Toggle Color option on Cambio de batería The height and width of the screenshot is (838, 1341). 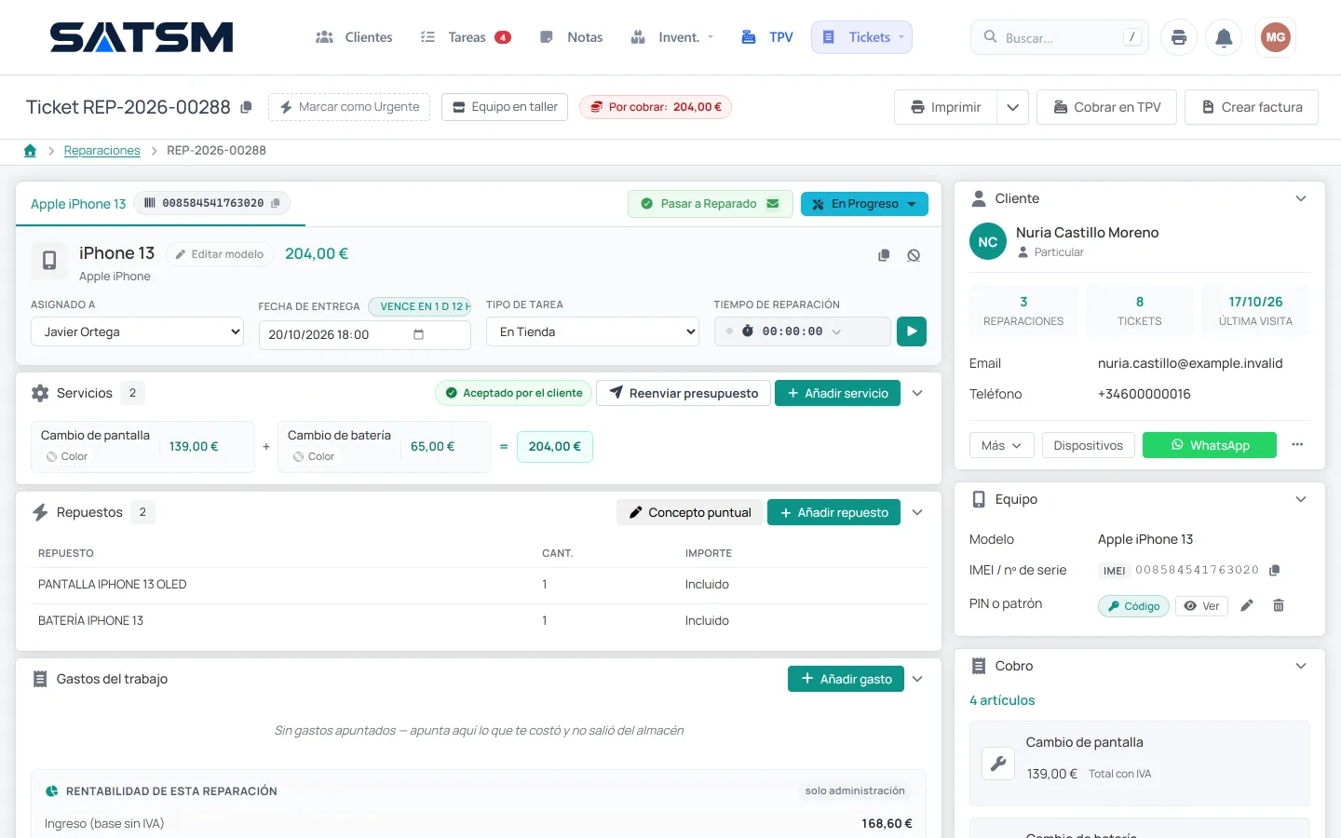(313, 456)
